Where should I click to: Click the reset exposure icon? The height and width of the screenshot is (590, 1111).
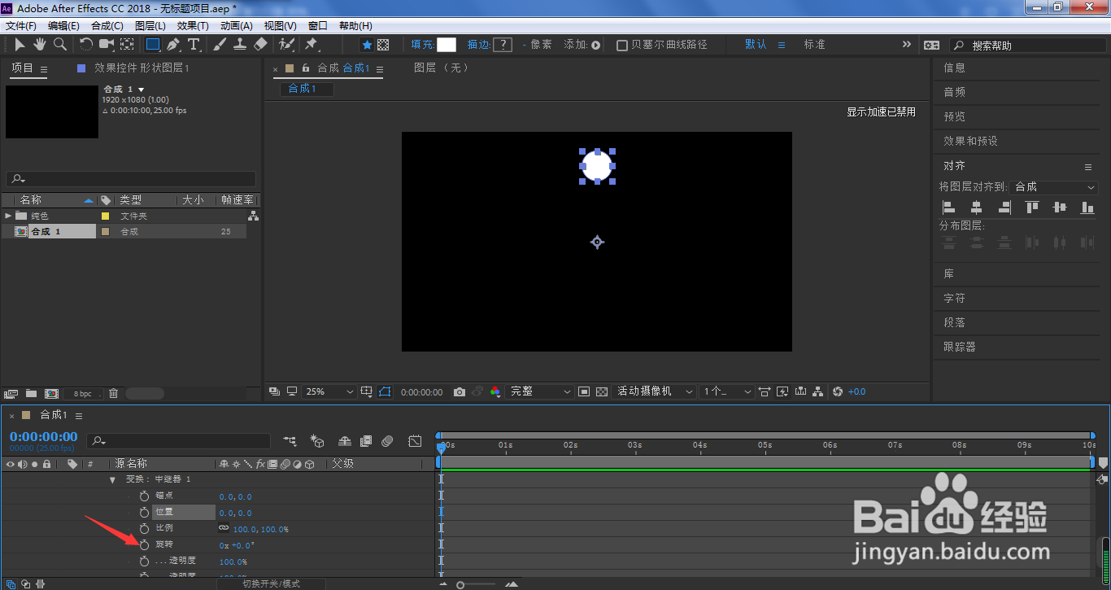click(839, 391)
